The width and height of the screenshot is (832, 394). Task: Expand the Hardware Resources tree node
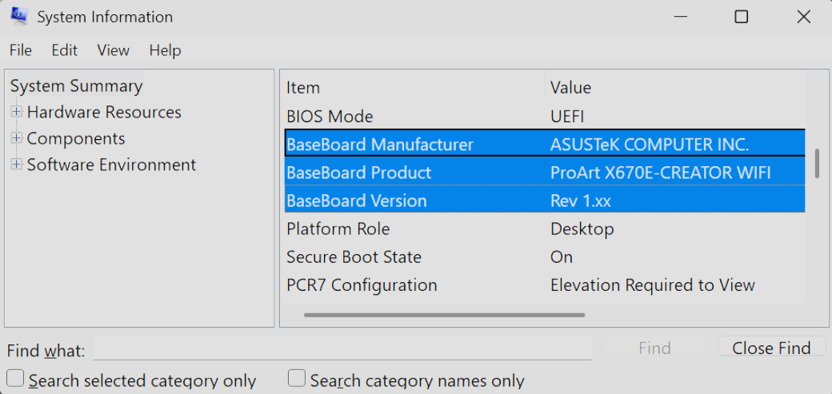[16, 112]
